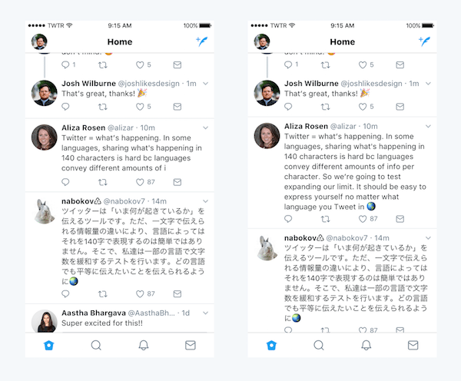This screenshot has height=381, width=461.
Task: Open chevron menu on nabokov's tweet in right phone
Action: 428,238
